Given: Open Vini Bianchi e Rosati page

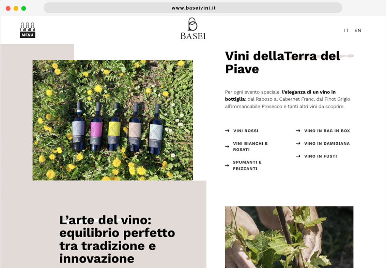Looking at the screenshot, I should [x=250, y=146].
